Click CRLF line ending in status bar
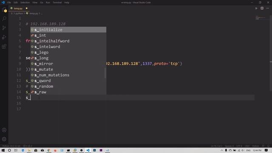 coord(247,146)
